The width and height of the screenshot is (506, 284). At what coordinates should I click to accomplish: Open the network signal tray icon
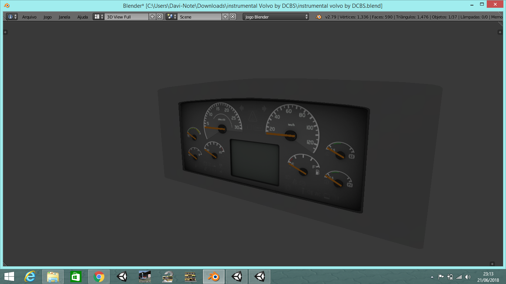pyautogui.click(x=459, y=277)
